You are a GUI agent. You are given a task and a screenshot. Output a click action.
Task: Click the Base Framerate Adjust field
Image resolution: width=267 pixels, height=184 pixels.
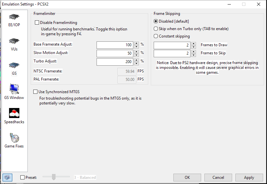pyautogui.click(x=115, y=45)
